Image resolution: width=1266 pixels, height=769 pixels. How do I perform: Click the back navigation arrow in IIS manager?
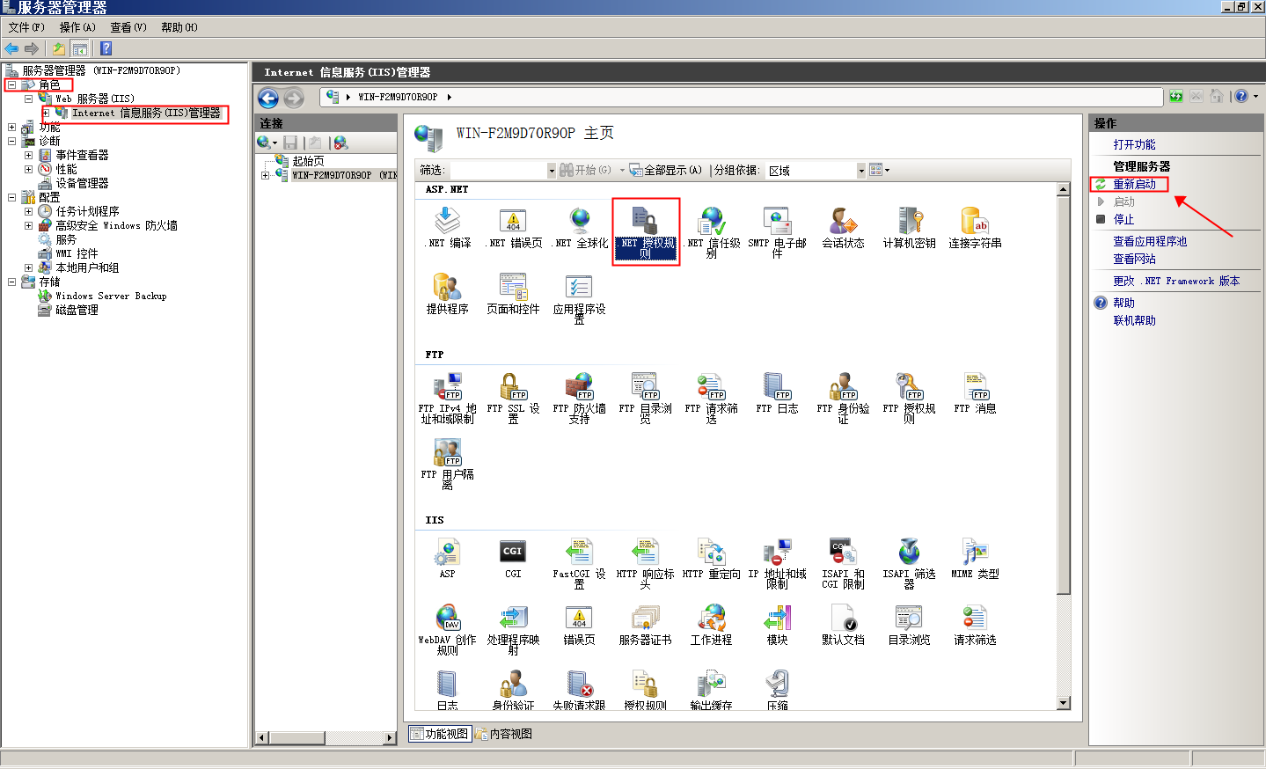click(268, 98)
